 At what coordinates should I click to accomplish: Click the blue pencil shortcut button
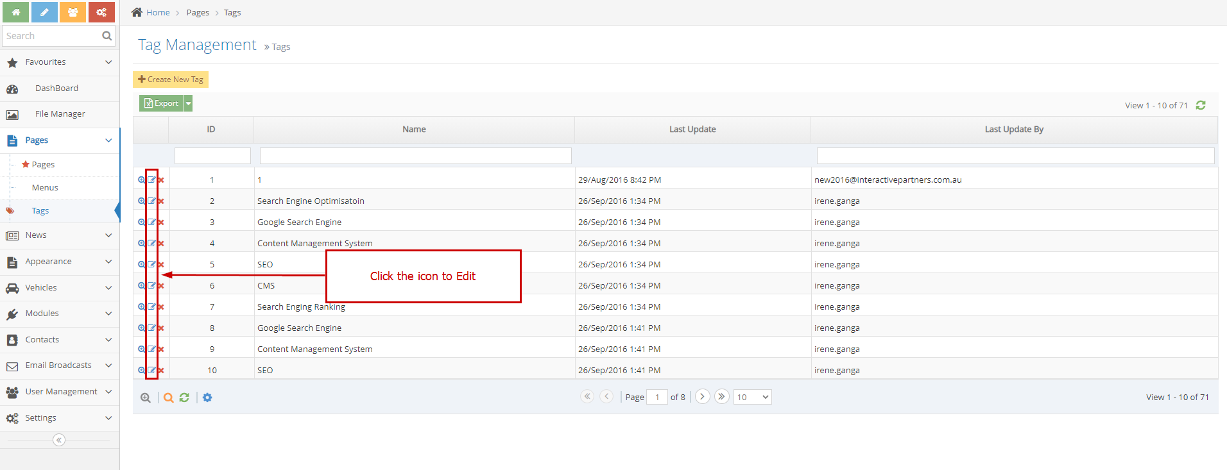(x=44, y=12)
